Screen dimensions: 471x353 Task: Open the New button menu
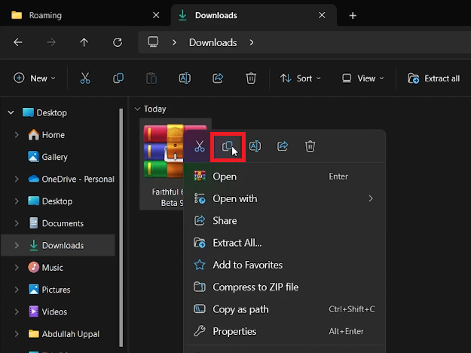[x=34, y=78]
